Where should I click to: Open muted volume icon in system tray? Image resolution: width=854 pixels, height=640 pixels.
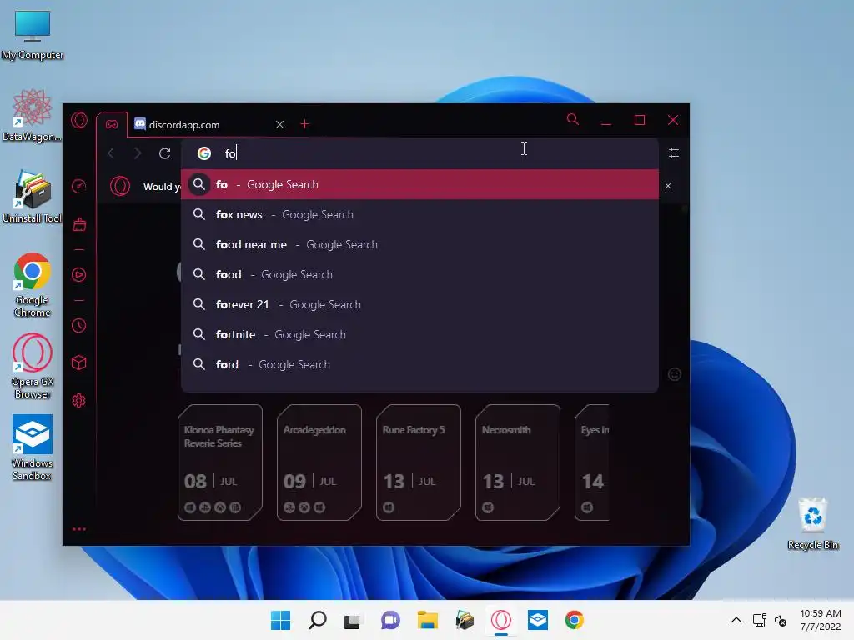click(781, 620)
